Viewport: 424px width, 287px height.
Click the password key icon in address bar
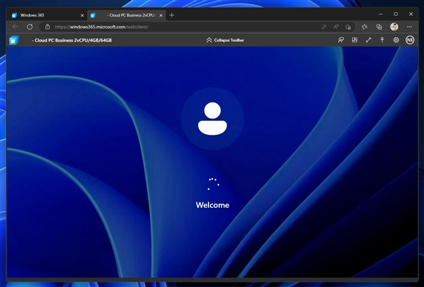point(324,26)
